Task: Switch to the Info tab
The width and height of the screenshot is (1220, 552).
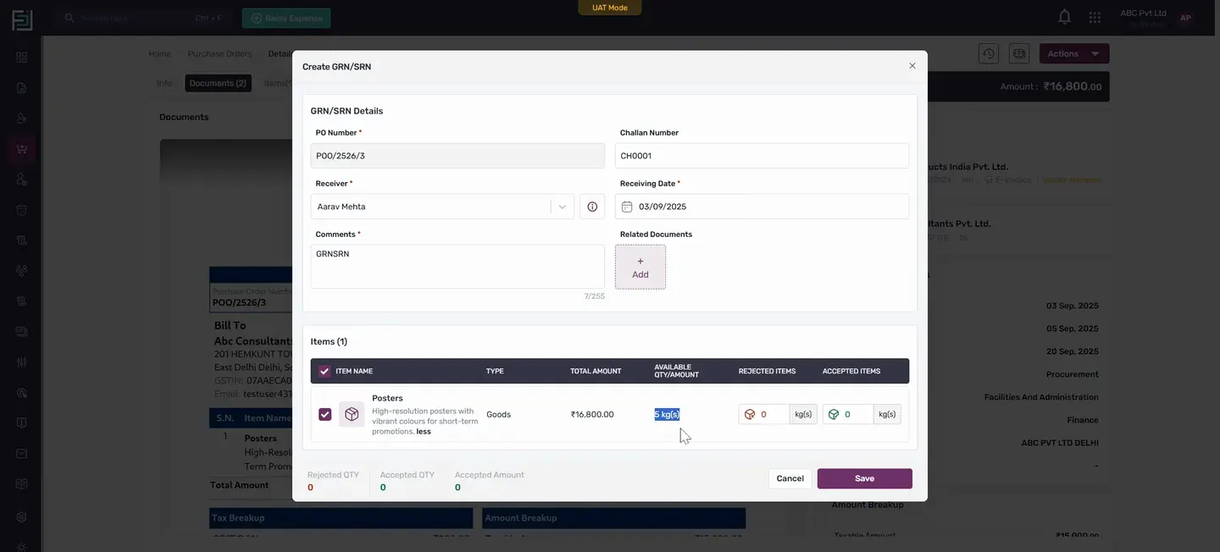Action: (x=164, y=83)
